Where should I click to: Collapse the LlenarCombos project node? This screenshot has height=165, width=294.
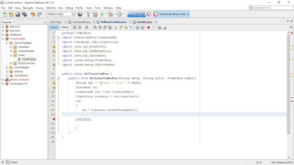(3, 39)
